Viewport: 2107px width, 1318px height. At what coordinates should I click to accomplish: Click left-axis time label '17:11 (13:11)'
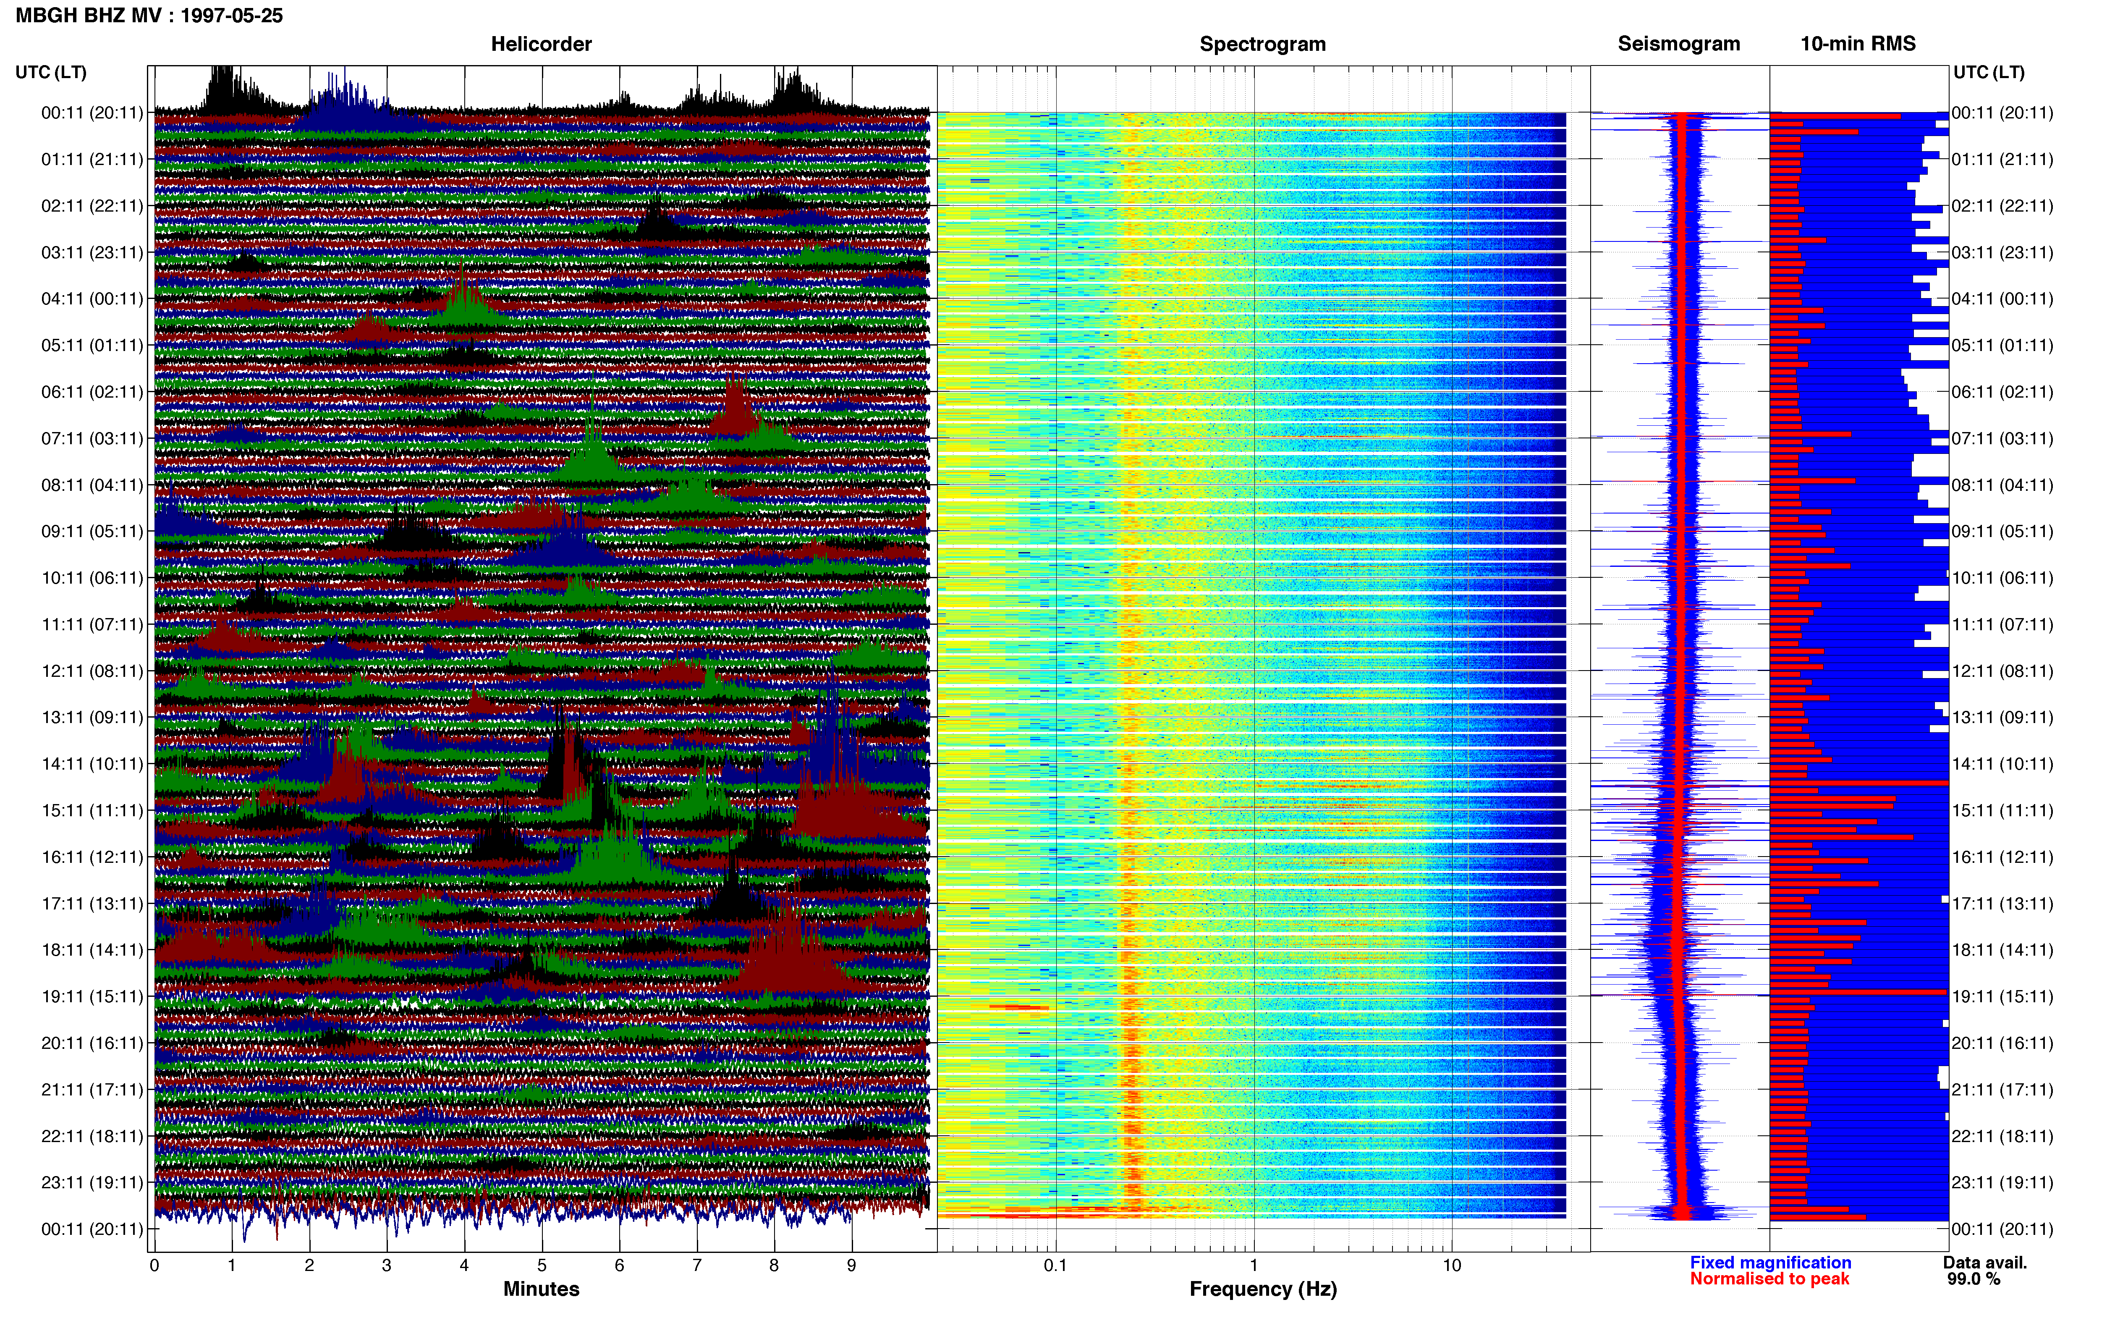tap(92, 903)
